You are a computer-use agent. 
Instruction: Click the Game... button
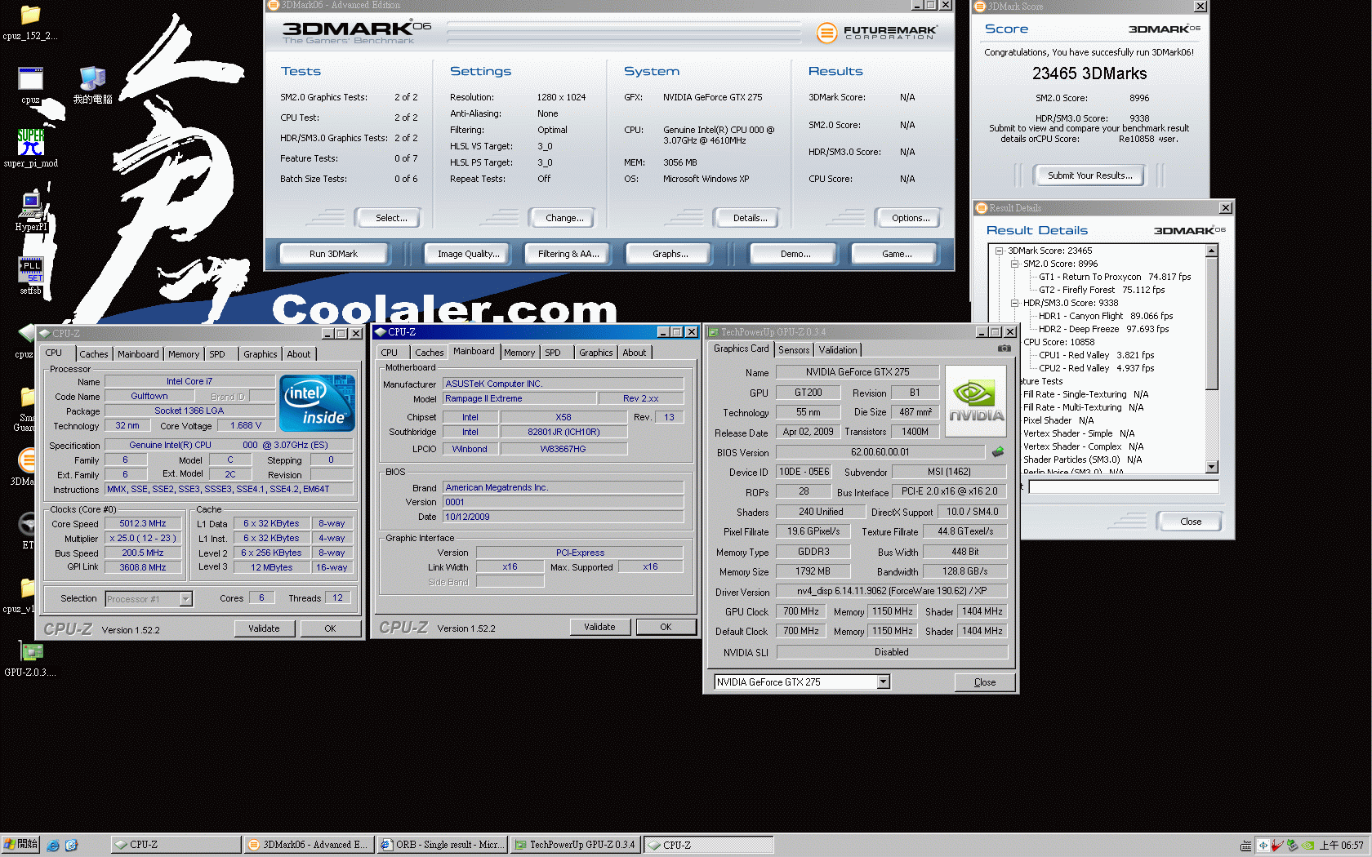896,254
